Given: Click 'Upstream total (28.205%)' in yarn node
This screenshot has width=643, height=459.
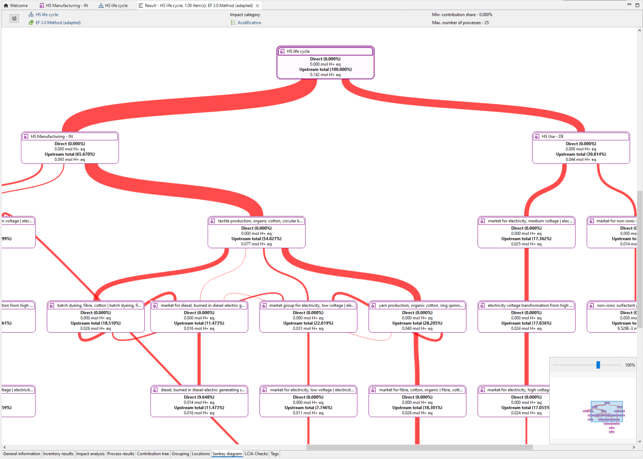Looking at the screenshot, I should [417, 323].
